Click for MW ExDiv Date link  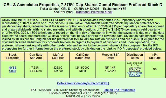pos(135,69)
